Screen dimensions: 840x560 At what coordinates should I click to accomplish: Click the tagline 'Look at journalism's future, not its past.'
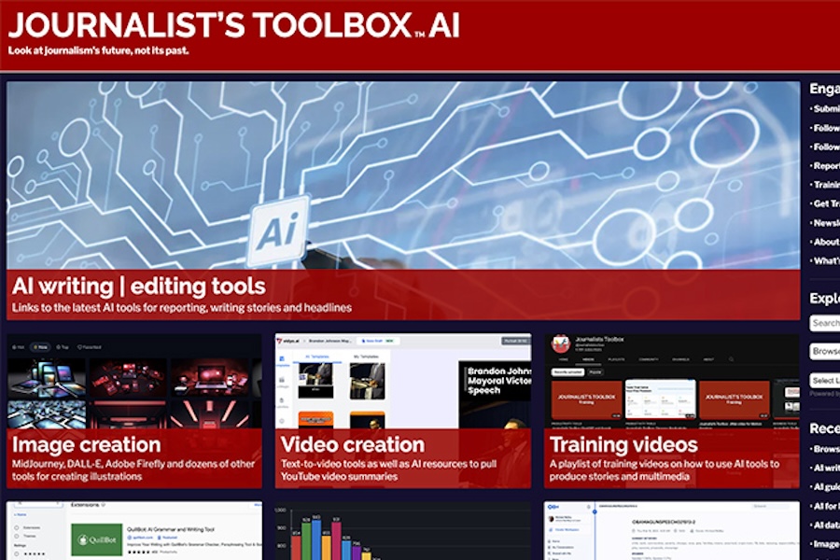coord(99,51)
